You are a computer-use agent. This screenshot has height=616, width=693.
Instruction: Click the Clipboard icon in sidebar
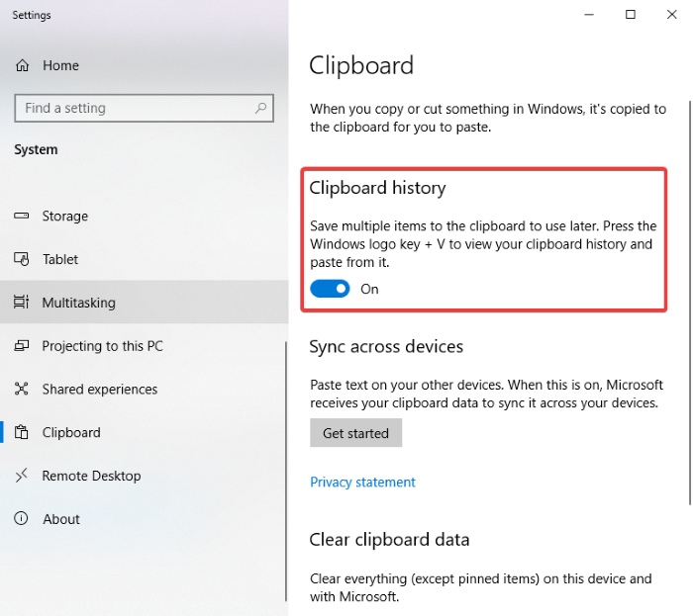[x=22, y=432]
